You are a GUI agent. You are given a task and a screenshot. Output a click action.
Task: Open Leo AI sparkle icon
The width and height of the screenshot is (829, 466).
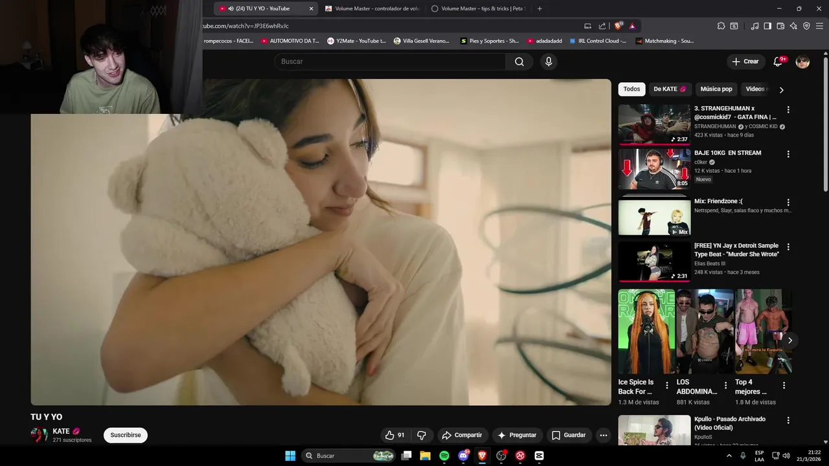pos(793,26)
